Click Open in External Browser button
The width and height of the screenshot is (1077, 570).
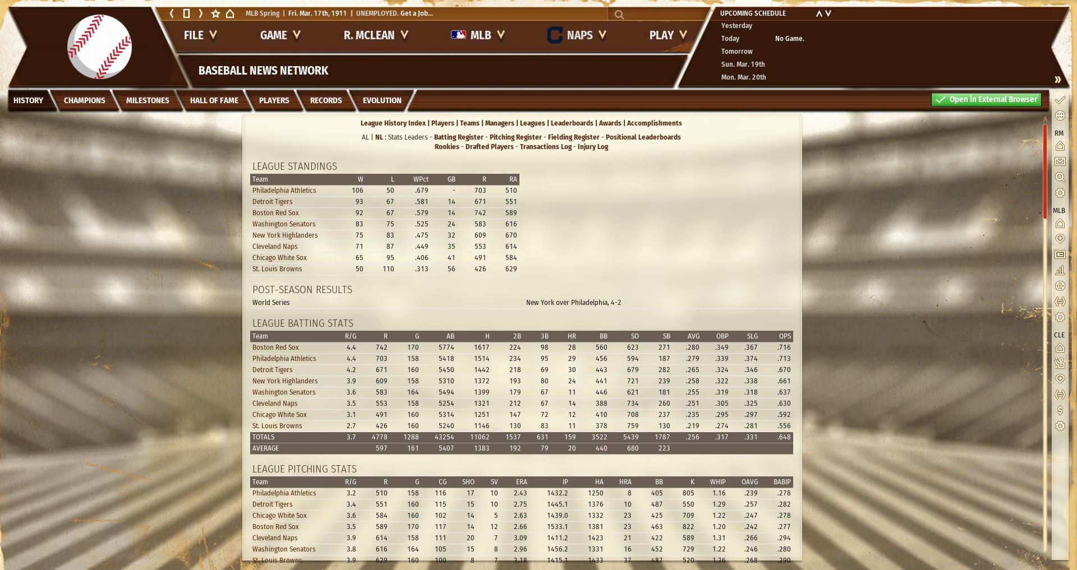[986, 100]
